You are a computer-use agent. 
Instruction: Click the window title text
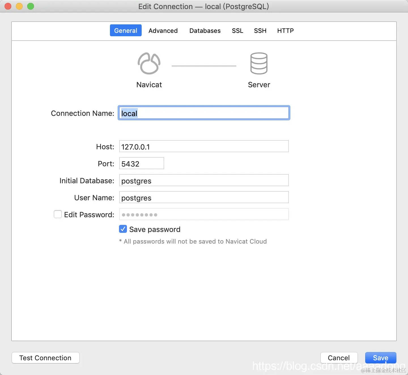coord(204,7)
